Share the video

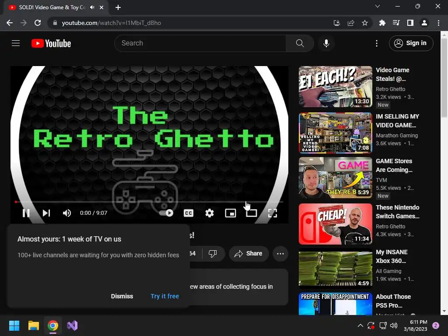[248, 253]
